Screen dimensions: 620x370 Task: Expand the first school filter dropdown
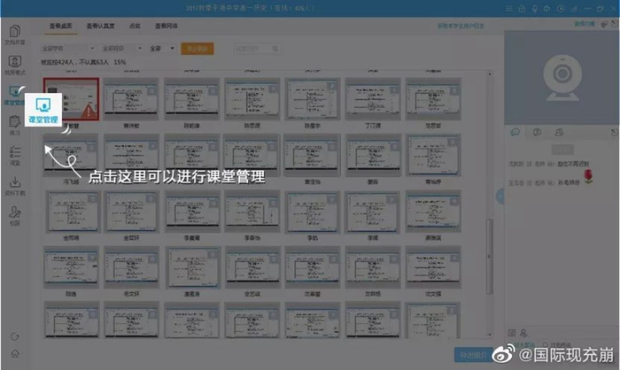click(x=68, y=48)
